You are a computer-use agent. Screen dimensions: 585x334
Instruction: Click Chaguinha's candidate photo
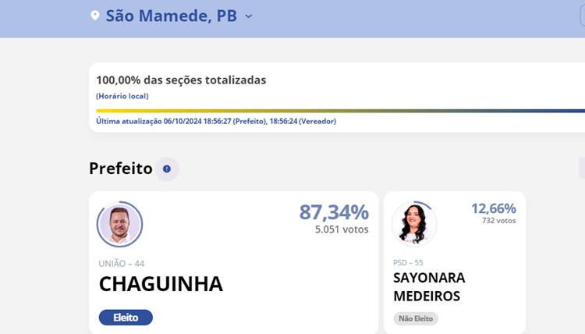119,225
